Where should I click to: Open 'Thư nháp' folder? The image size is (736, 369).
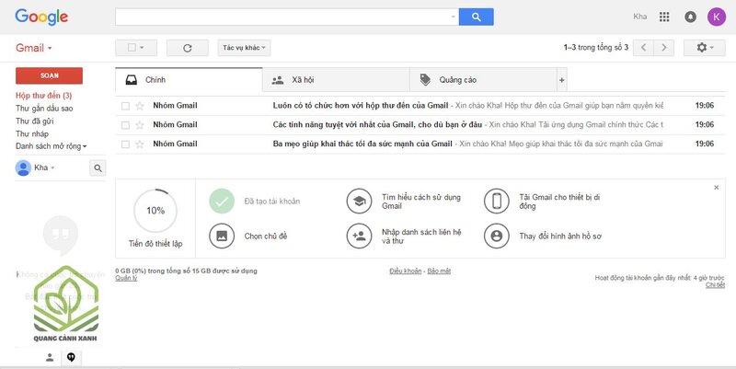tap(32, 133)
